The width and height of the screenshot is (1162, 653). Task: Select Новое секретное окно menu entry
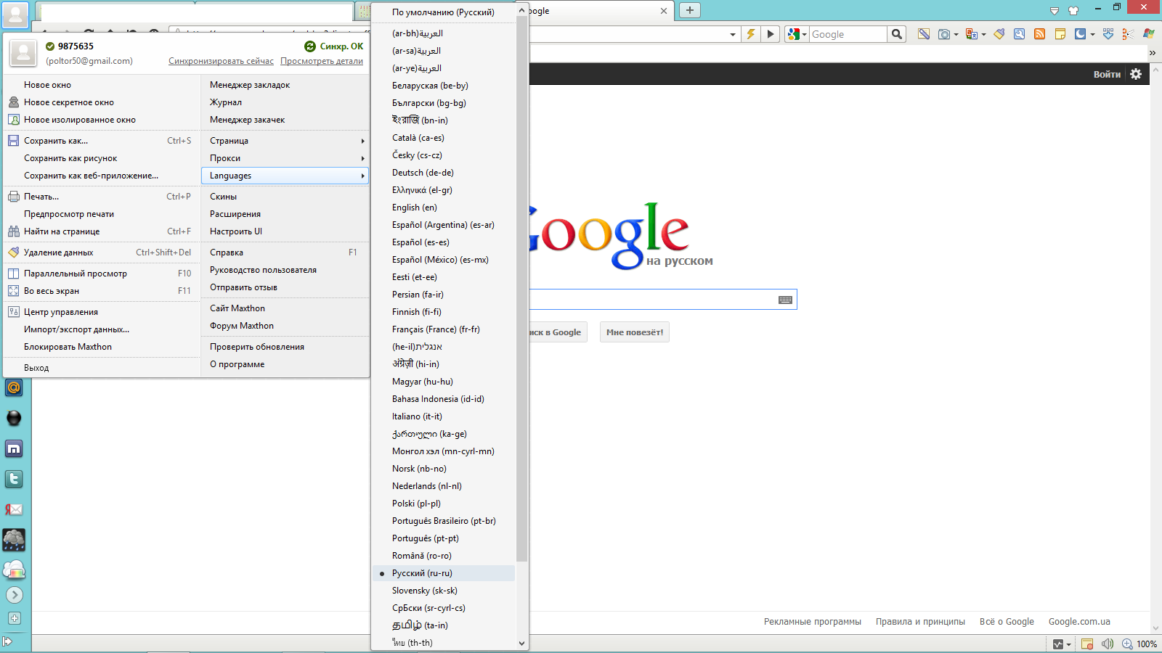point(69,102)
